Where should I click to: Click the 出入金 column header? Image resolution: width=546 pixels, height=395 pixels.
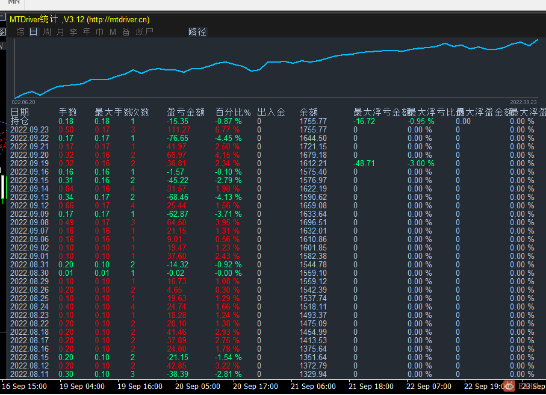(271, 112)
